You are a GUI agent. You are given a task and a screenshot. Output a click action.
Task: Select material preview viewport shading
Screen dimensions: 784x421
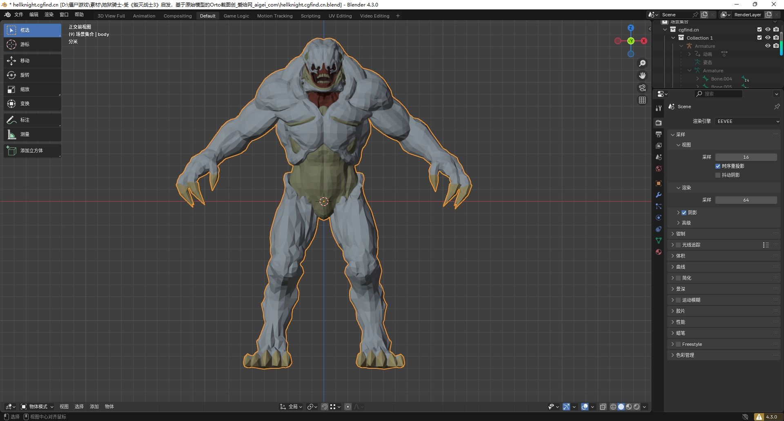pyautogui.click(x=629, y=407)
